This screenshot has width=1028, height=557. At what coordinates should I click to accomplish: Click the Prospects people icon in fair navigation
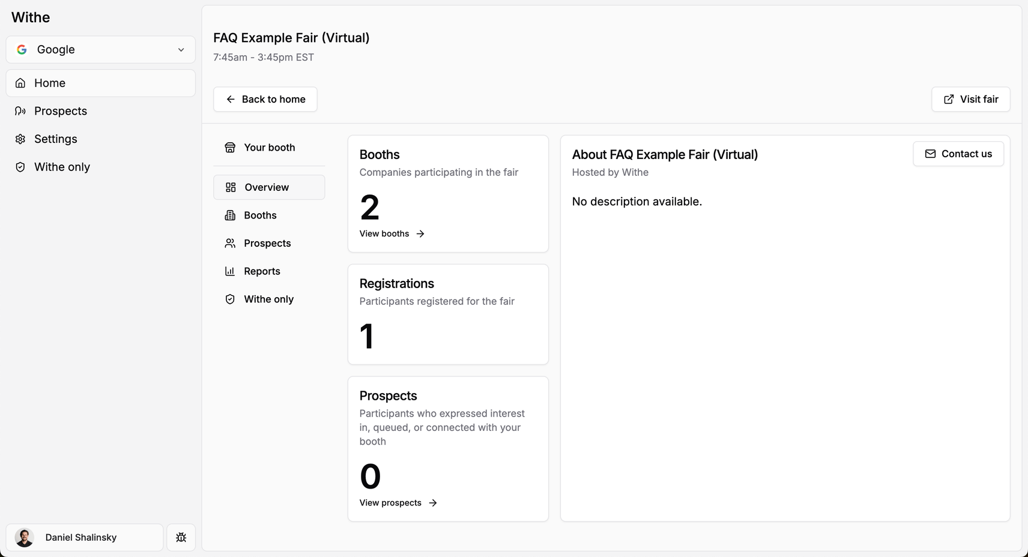pos(230,243)
